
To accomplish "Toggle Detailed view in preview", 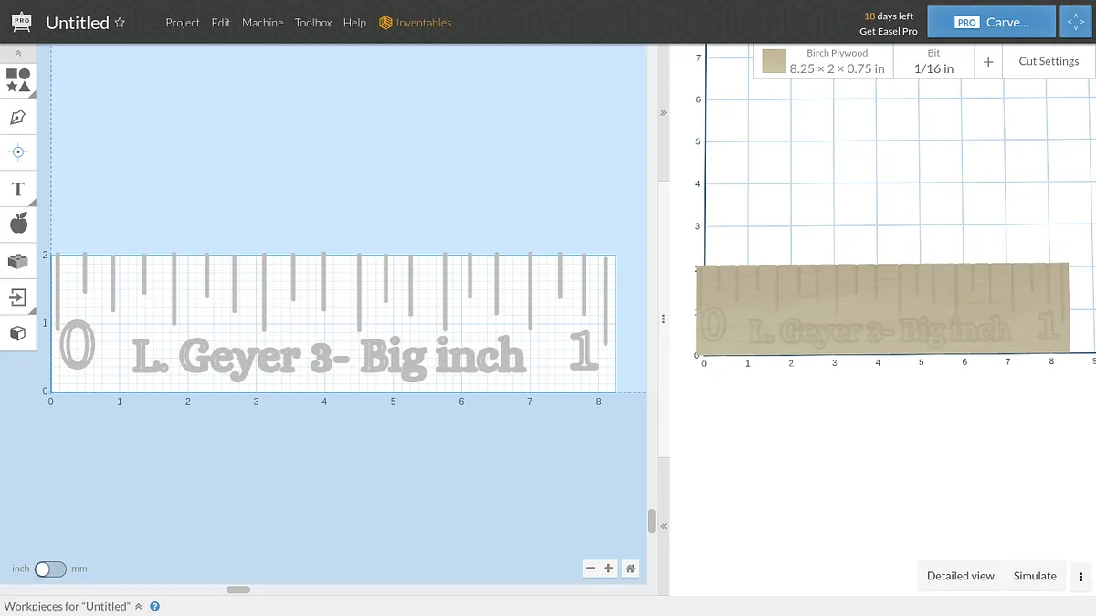I will (x=960, y=576).
